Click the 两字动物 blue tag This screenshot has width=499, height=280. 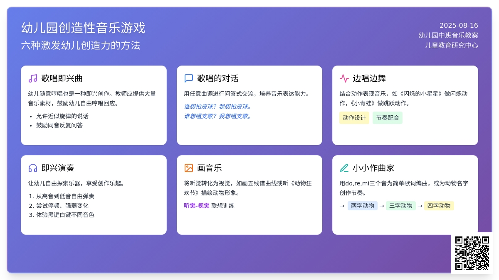363,206
